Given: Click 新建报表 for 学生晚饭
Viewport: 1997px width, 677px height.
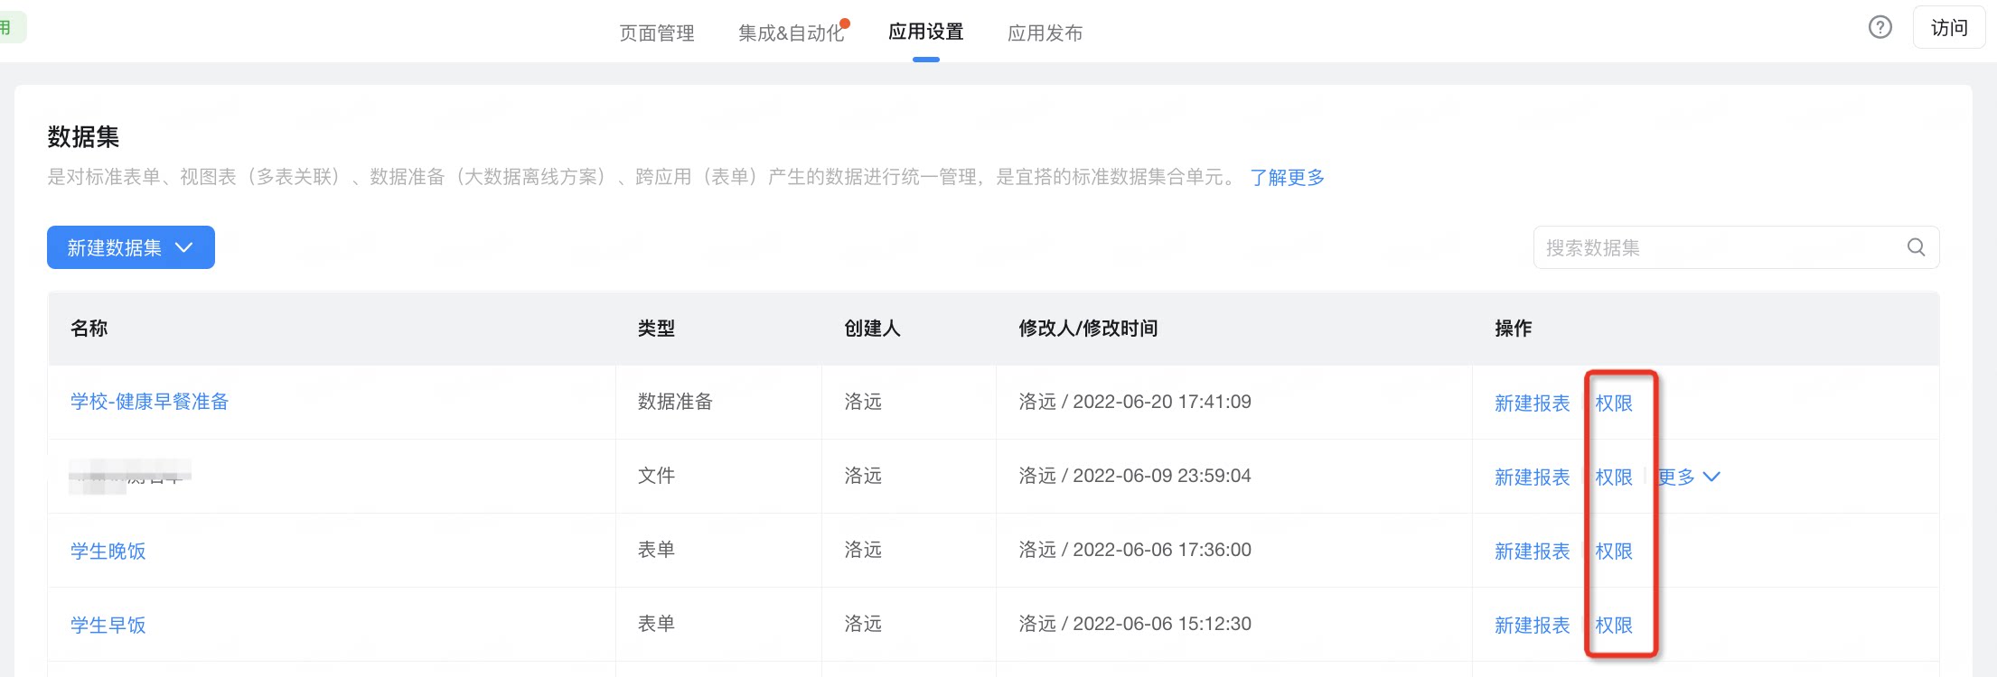Looking at the screenshot, I should (1532, 551).
